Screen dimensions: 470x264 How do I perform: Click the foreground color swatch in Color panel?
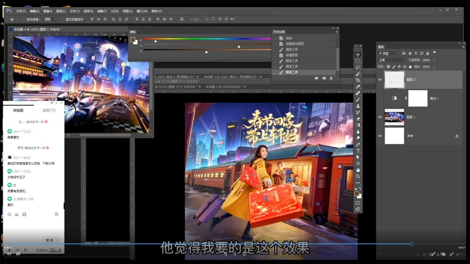tap(132, 39)
